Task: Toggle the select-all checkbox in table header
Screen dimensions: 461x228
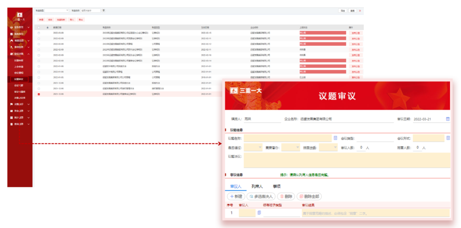Action: click(39, 28)
